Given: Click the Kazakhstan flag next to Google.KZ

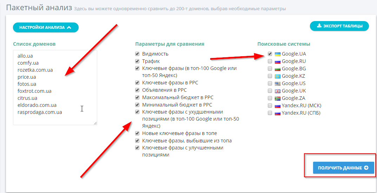Looking at the screenshot, I should tap(278, 77).
